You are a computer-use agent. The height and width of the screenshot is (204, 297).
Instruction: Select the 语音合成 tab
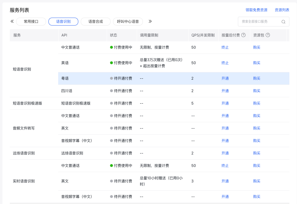pos(96,22)
